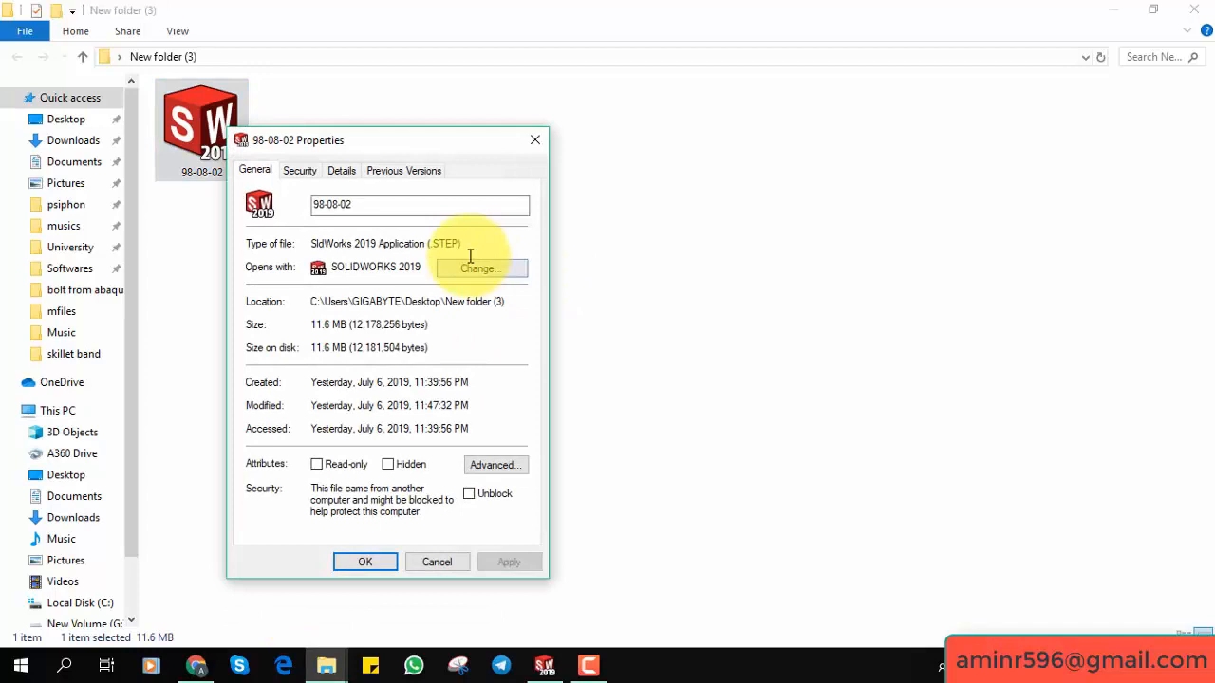Image resolution: width=1215 pixels, height=683 pixels.
Task: Click the file name field showing 98-08-02
Action: pyautogui.click(x=420, y=205)
